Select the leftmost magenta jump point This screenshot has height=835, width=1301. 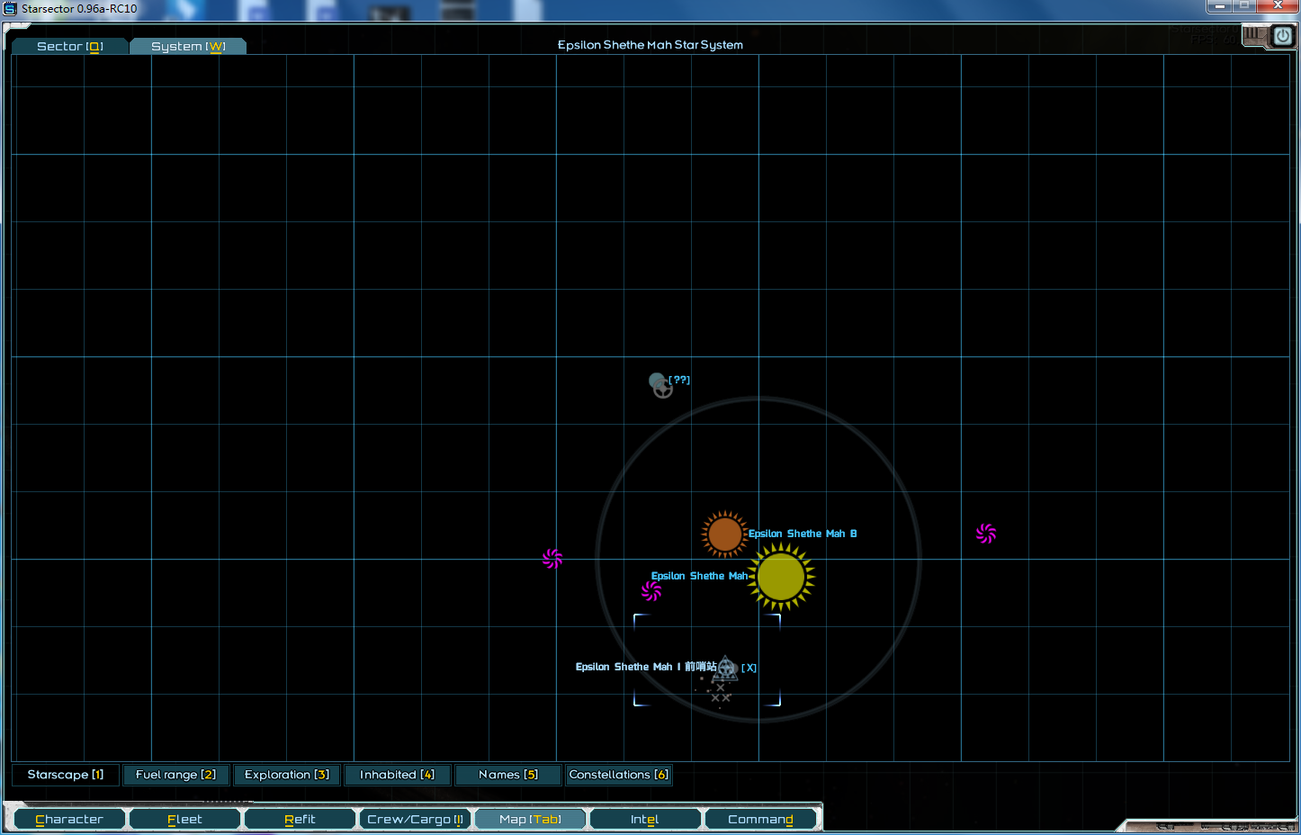click(552, 559)
